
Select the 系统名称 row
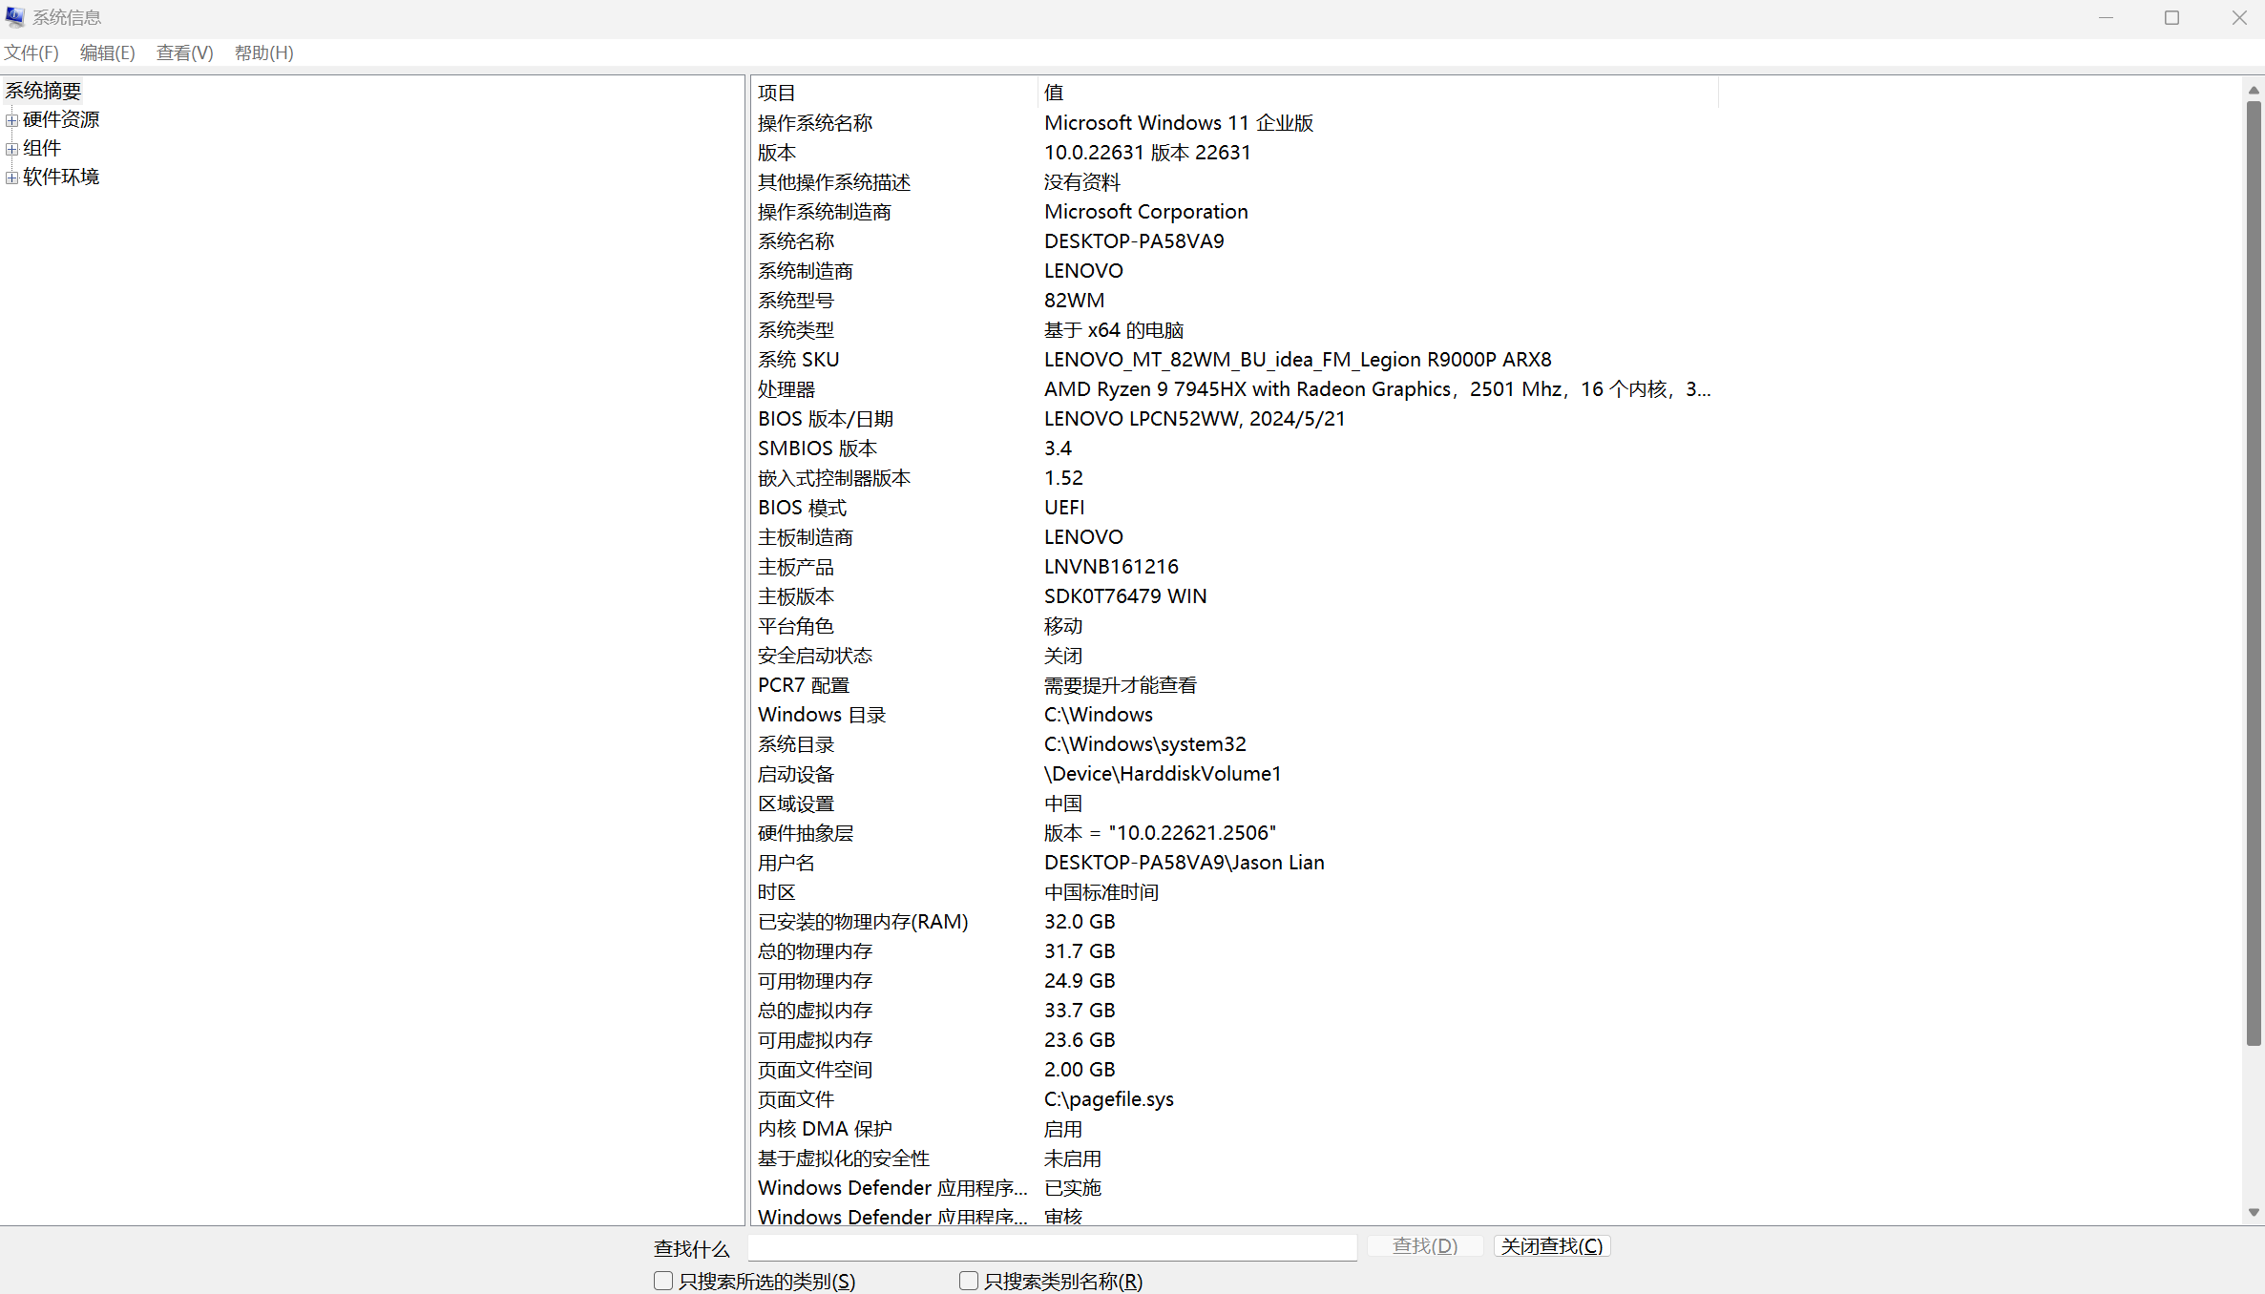[1235, 241]
